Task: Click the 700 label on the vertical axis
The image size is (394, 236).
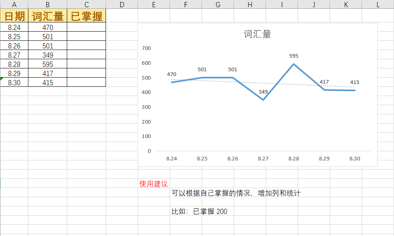Action: tap(146, 48)
